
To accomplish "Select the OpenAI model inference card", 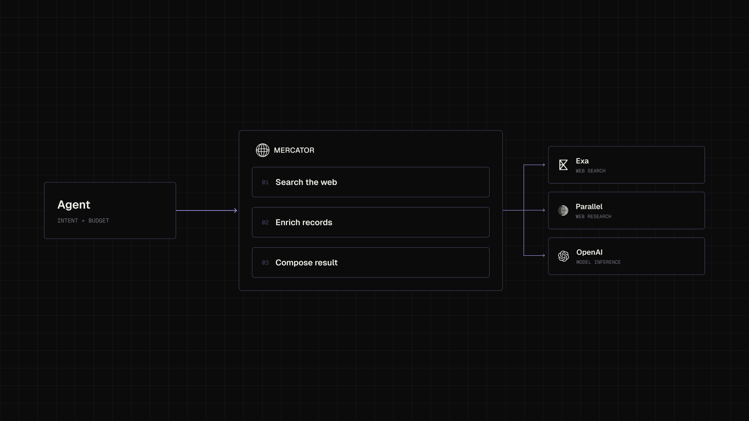I will pyautogui.click(x=627, y=256).
